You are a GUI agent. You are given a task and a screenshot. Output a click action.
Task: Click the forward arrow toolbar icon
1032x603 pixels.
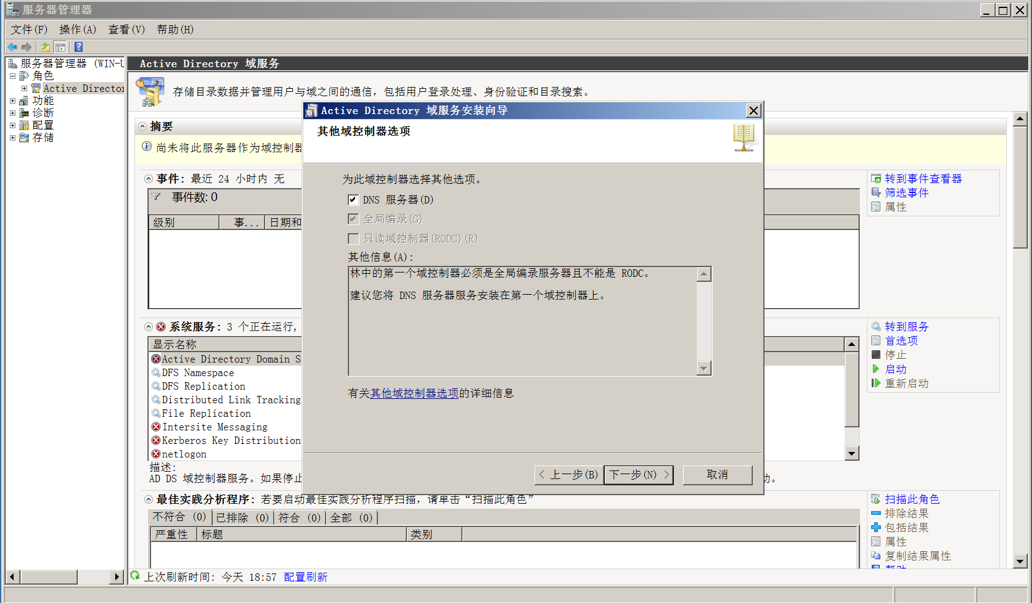point(27,47)
